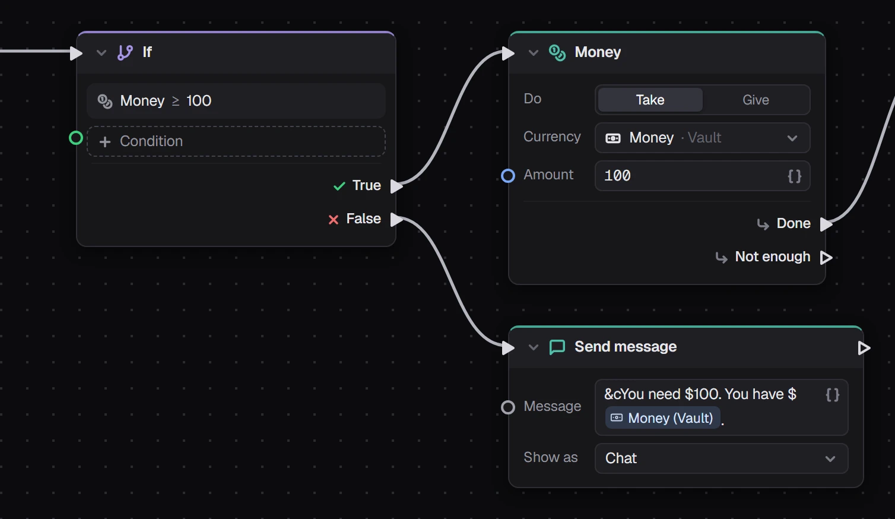Select the Give option
Screen dimensions: 895x519
tap(756, 100)
